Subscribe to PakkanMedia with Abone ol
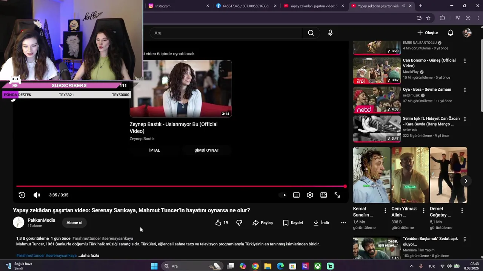Image resolution: width=483 pixels, height=271 pixels. point(74,223)
